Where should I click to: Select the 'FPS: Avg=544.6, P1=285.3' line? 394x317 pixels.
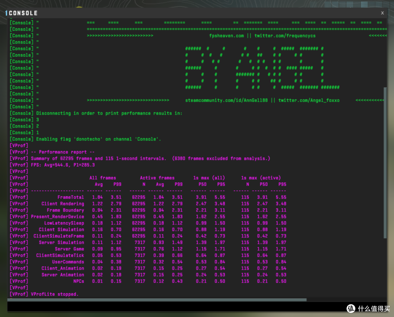click(x=63, y=165)
